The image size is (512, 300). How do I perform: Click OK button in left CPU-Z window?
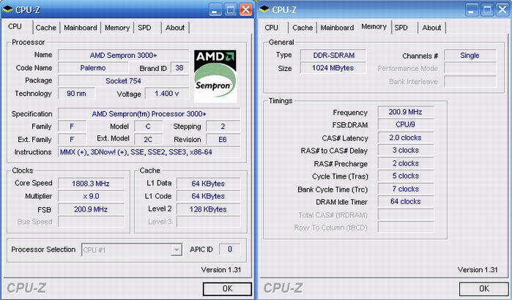pos(227,288)
